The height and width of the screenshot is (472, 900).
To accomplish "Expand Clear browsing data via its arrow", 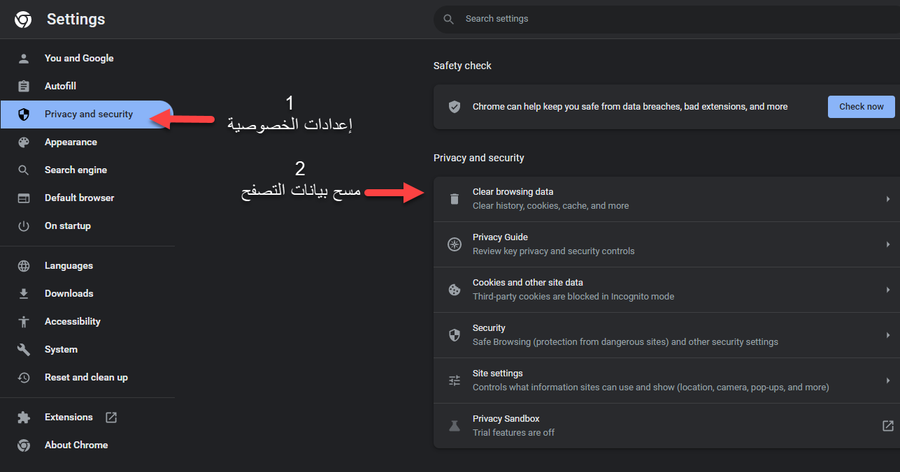I will click(887, 199).
